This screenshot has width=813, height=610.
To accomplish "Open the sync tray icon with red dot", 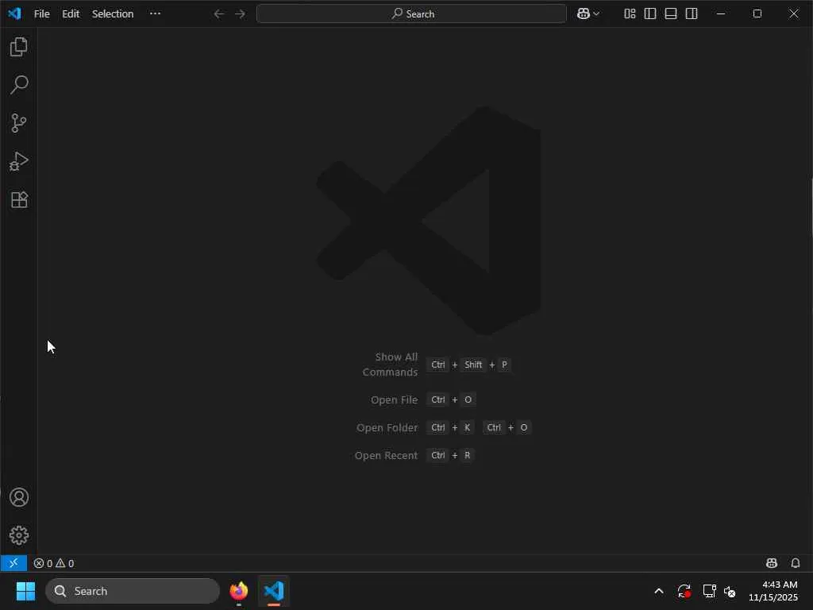I will click(x=684, y=591).
